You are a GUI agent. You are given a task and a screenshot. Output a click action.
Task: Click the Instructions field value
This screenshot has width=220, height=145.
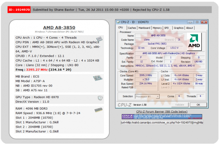coord(170,66)
